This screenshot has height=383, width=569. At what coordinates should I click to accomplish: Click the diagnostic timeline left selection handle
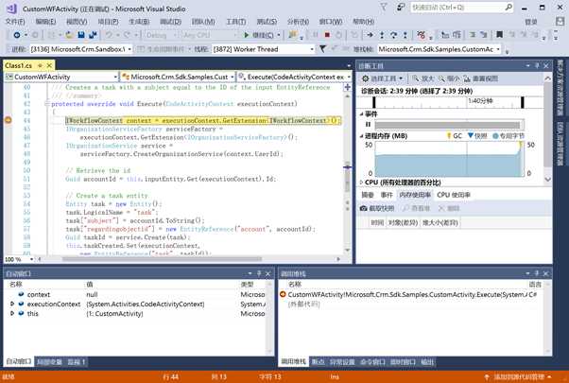click(373, 102)
